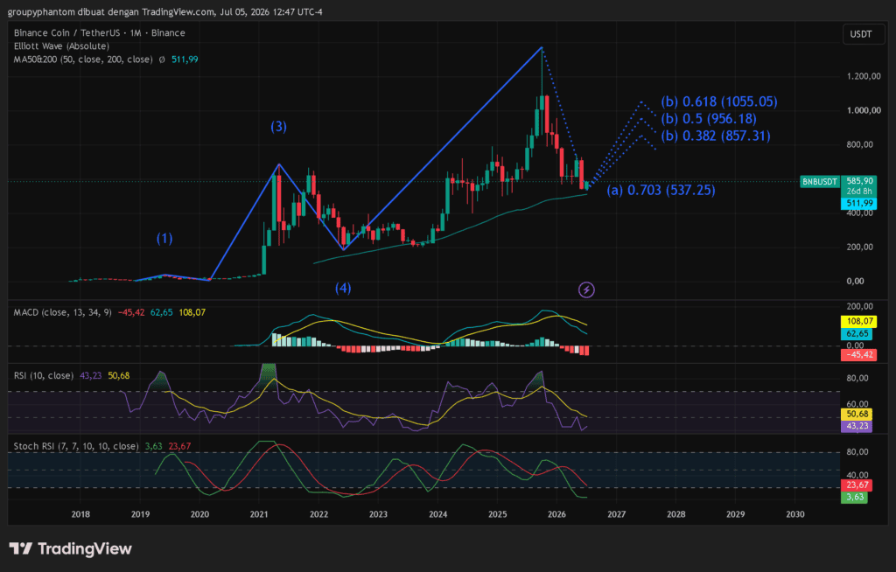Click the 2018 label on time axis
The image size is (896, 572).
coord(80,514)
